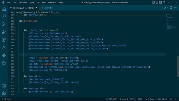The height and width of the screenshot is (101, 179).
Task: Open the File menu
Action: point(8,3)
